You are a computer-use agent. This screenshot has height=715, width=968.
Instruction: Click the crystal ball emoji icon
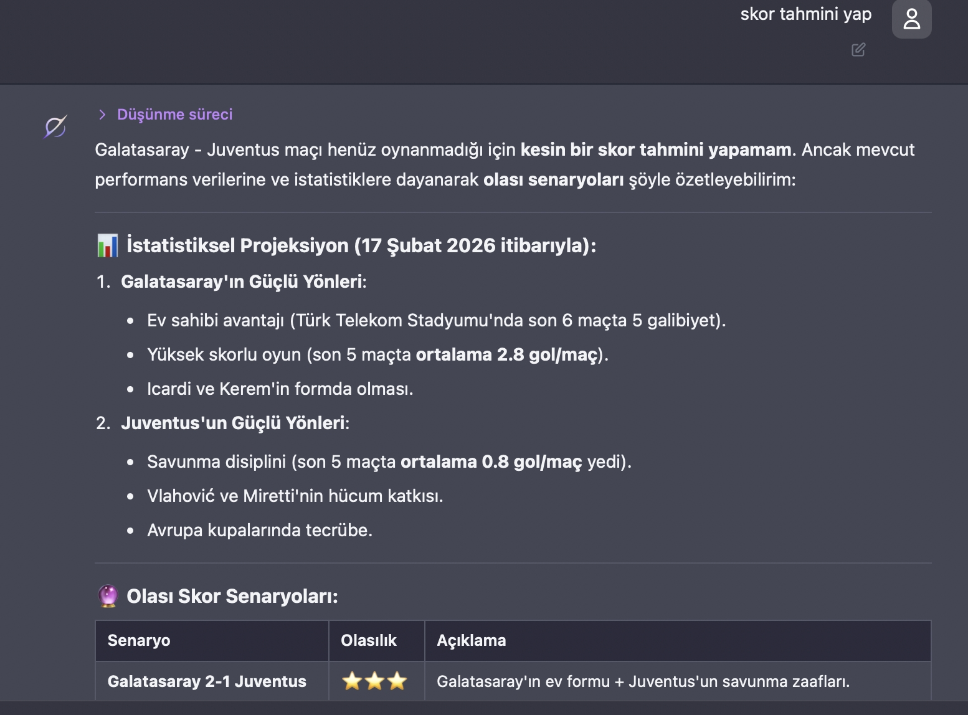point(108,596)
